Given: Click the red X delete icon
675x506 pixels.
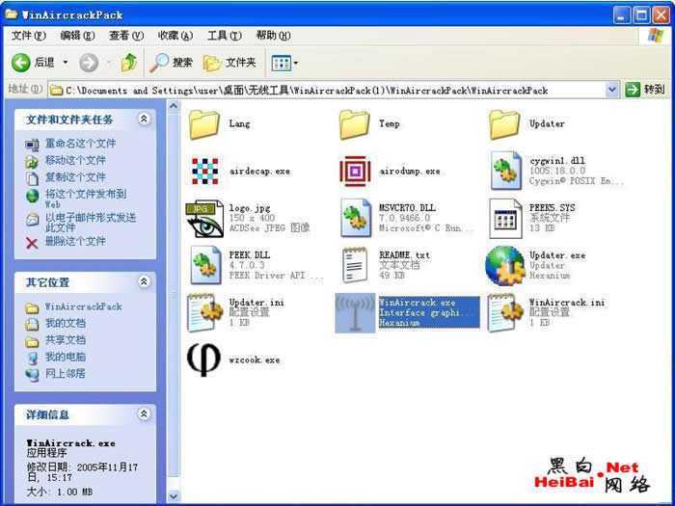Looking at the screenshot, I should coord(32,243).
